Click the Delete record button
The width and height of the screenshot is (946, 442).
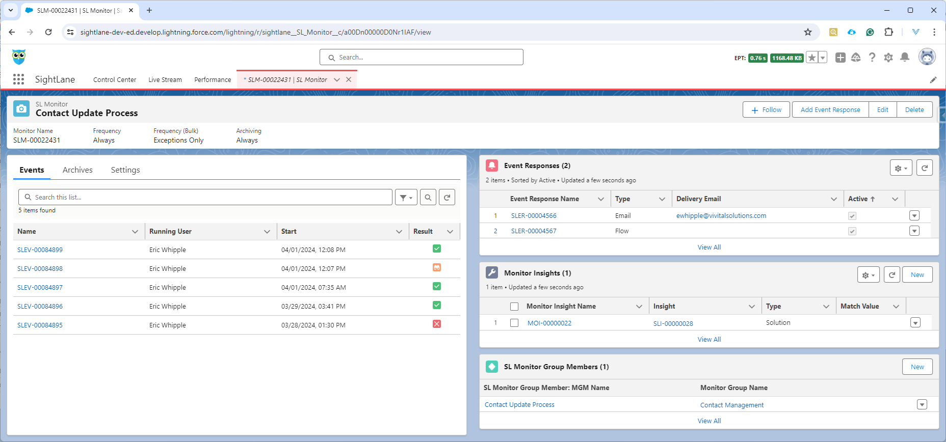914,109
